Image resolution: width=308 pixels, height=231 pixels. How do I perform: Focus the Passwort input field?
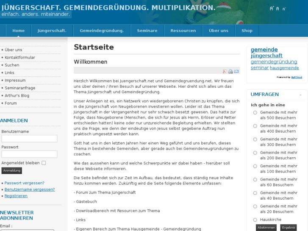tap(29, 154)
